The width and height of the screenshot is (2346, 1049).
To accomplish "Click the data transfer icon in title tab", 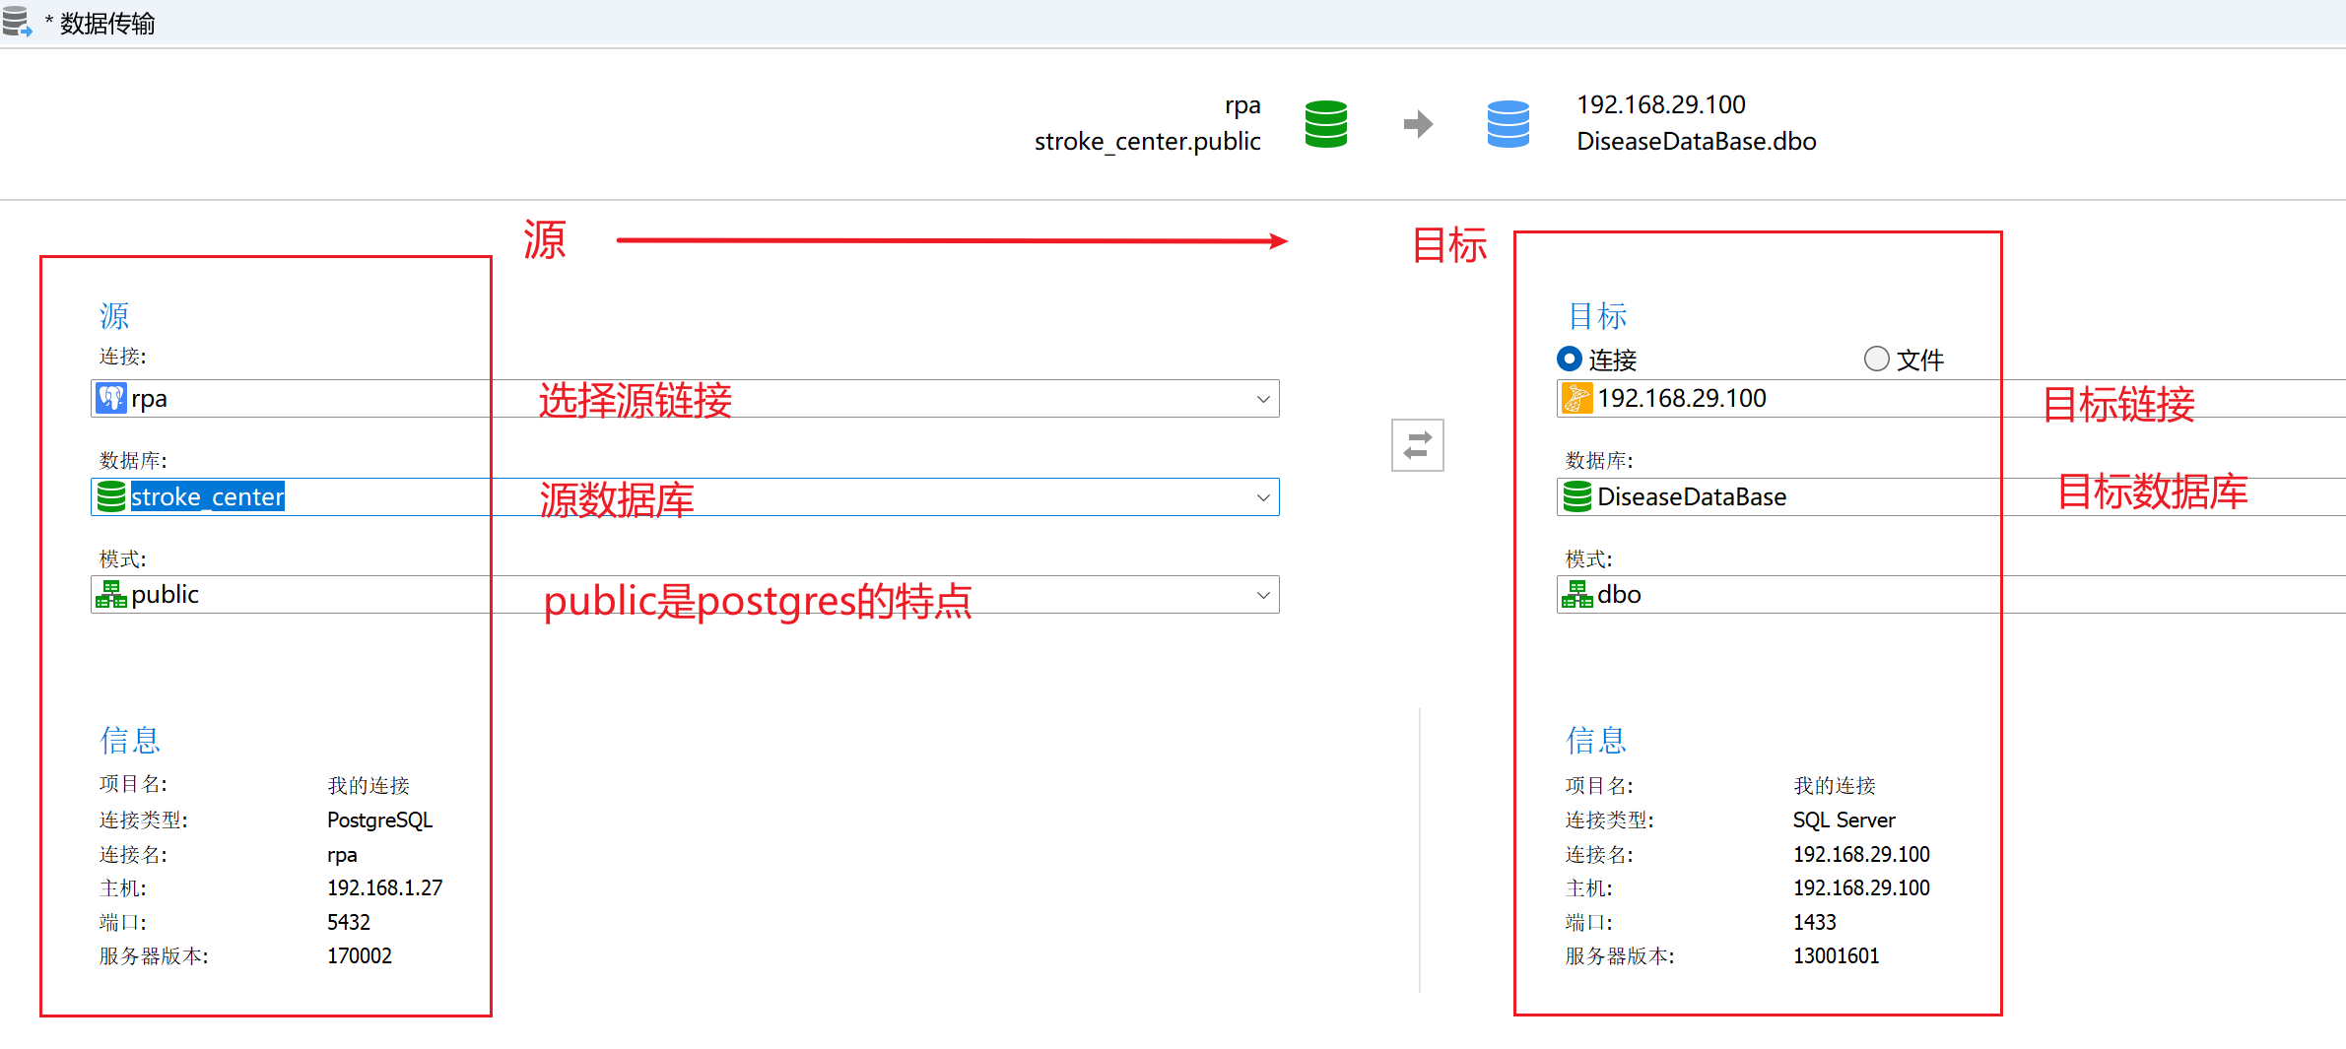I will click(17, 22).
